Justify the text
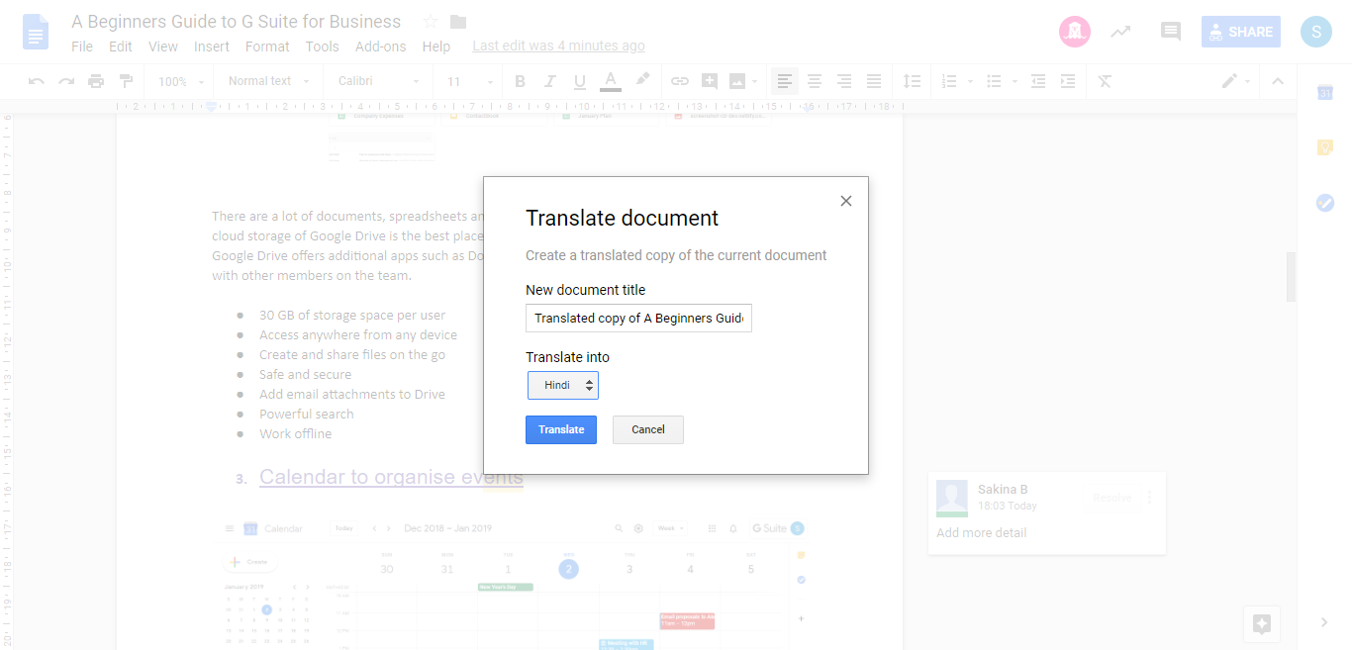 pyautogui.click(x=874, y=81)
